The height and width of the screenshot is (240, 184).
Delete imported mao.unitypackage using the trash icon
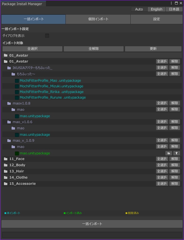[x=177, y=153]
